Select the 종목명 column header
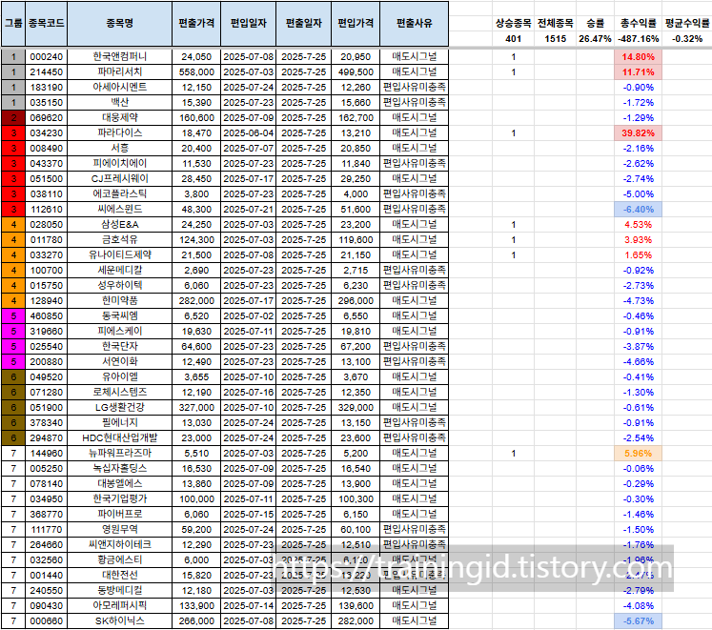The image size is (712, 630). tap(120, 24)
